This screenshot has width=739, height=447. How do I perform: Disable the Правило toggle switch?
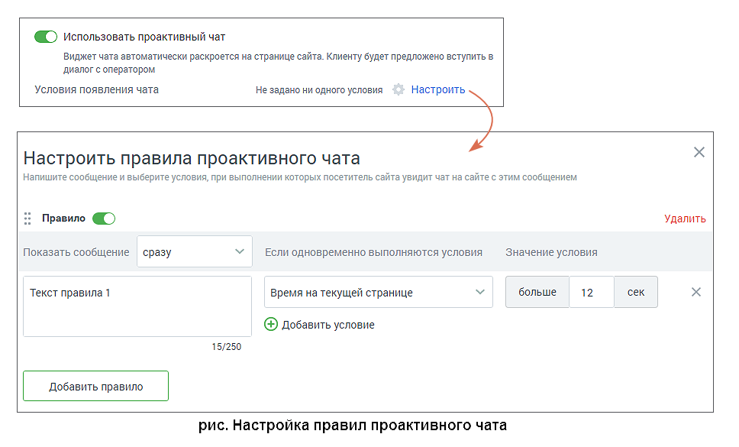click(x=104, y=219)
